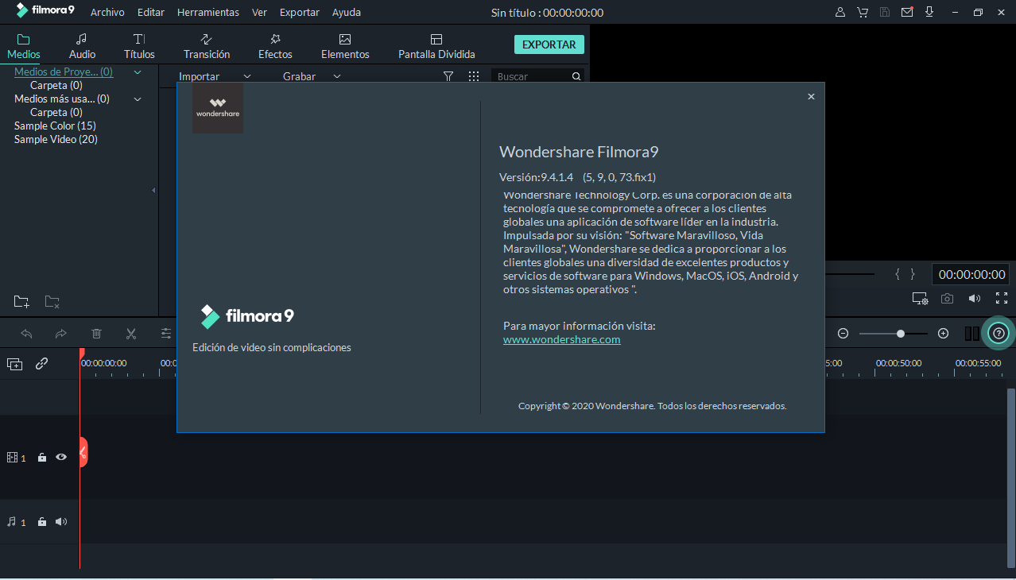Screen dimensions: 1016x580
Task: Switch to the Elementos tab
Action: (345, 46)
